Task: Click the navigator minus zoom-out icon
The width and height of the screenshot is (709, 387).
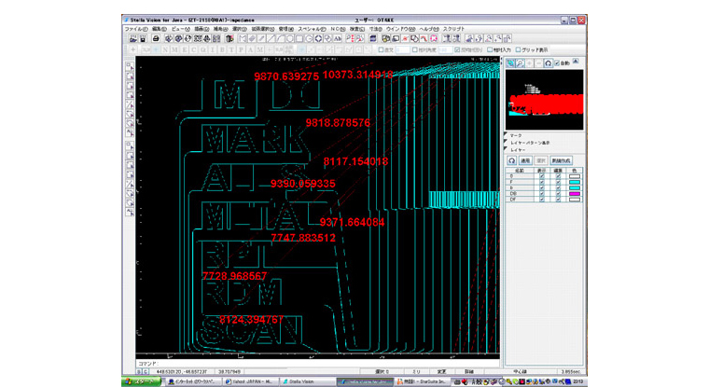Action: pyautogui.click(x=539, y=63)
